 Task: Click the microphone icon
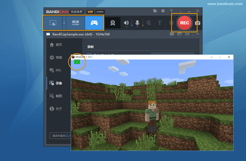pos(137,23)
